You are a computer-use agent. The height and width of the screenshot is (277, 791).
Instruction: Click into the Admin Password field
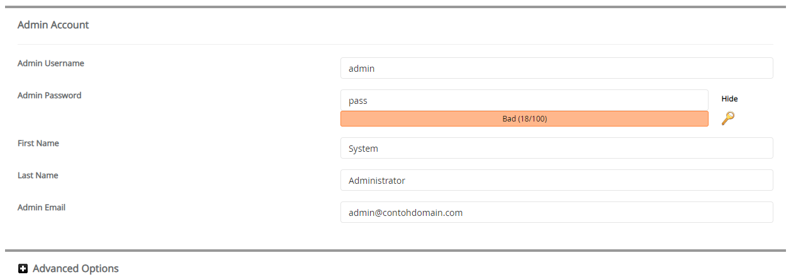click(x=524, y=101)
